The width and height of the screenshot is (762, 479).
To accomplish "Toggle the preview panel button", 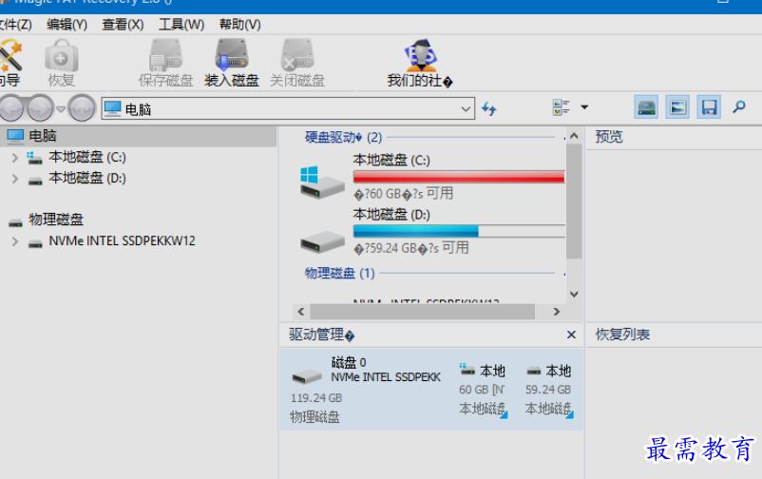I will pos(677,107).
